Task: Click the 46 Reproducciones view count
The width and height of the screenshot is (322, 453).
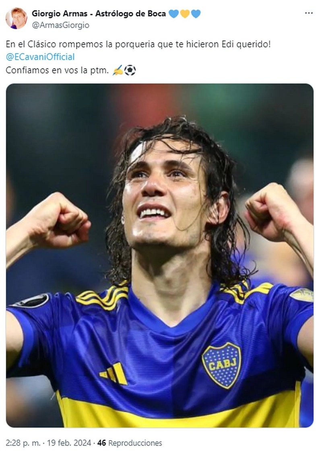Action: tap(130, 443)
